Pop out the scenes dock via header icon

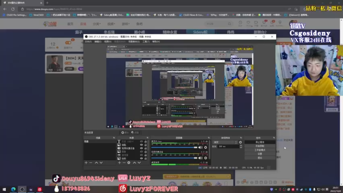pyautogui.click(x=114, y=138)
